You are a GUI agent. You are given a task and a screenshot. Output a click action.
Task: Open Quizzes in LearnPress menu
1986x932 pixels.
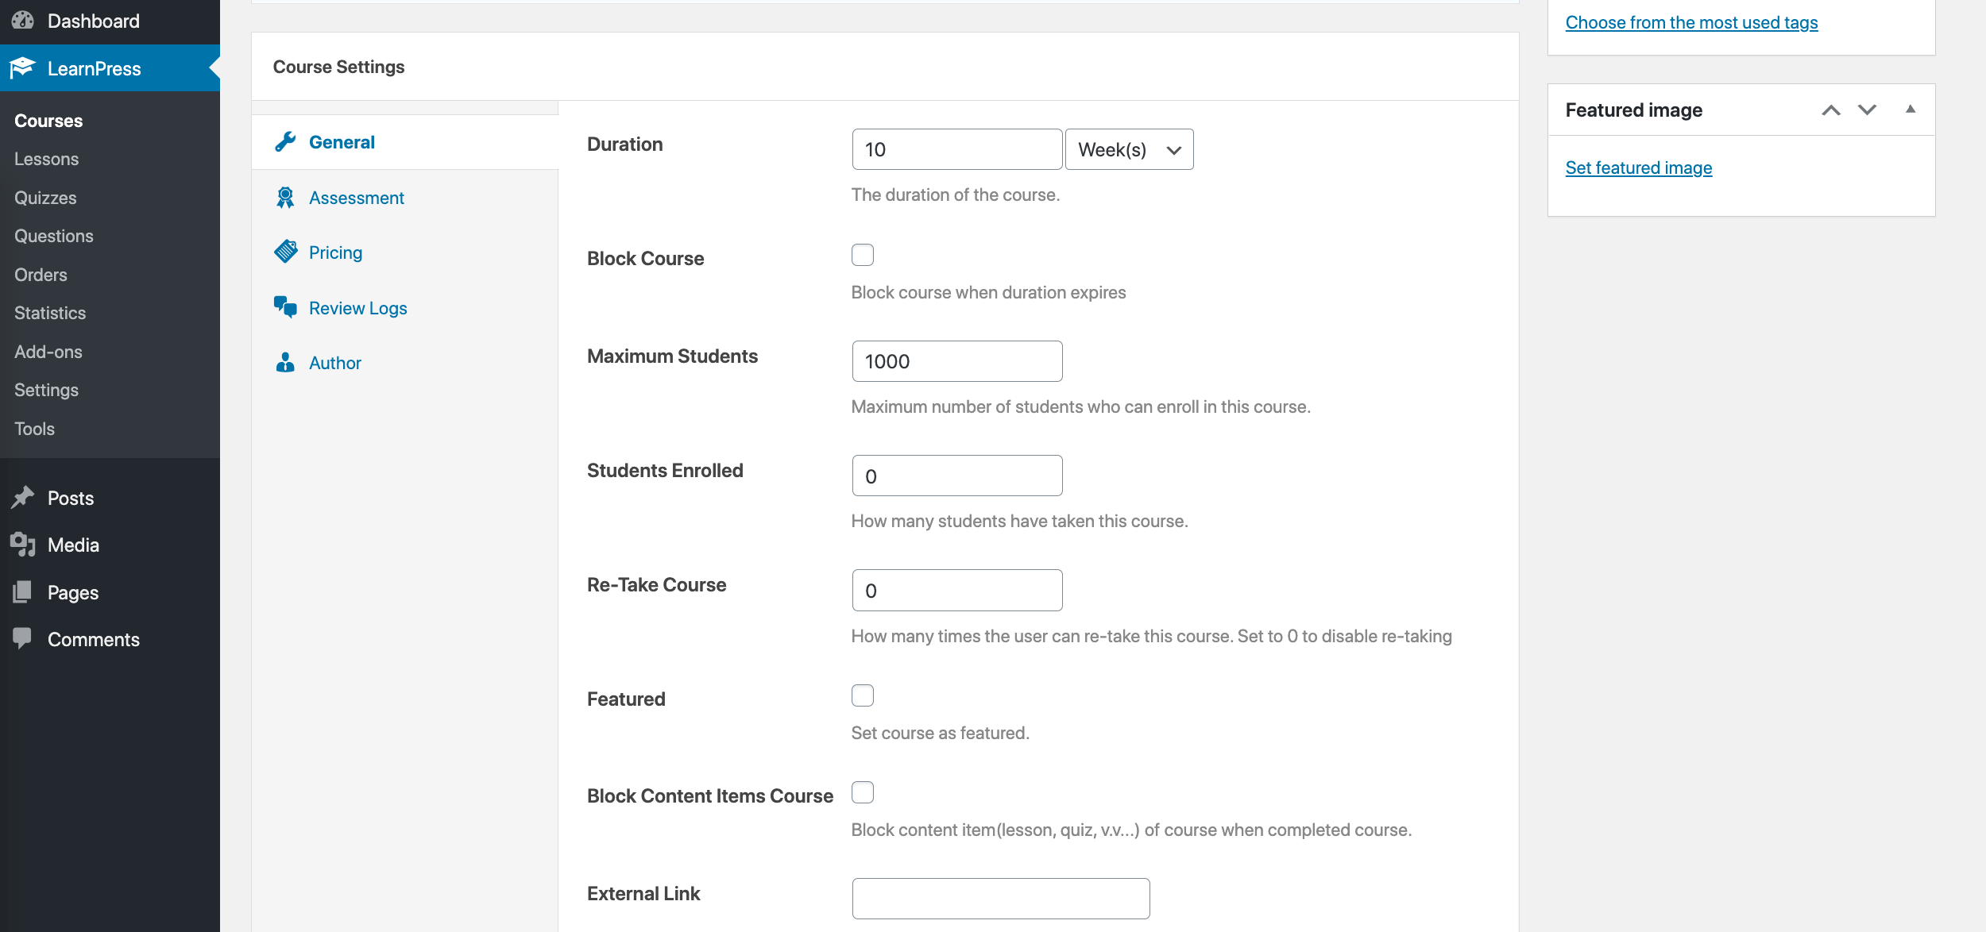tap(110, 198)
